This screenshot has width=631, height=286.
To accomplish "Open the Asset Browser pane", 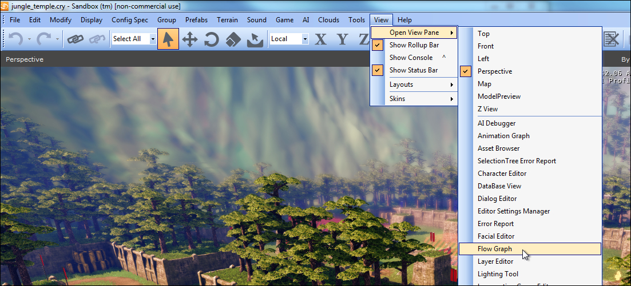I will [x=530, y=148].
